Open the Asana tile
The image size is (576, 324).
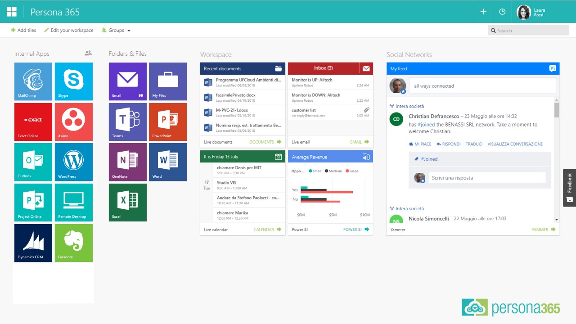click(74, 121)
